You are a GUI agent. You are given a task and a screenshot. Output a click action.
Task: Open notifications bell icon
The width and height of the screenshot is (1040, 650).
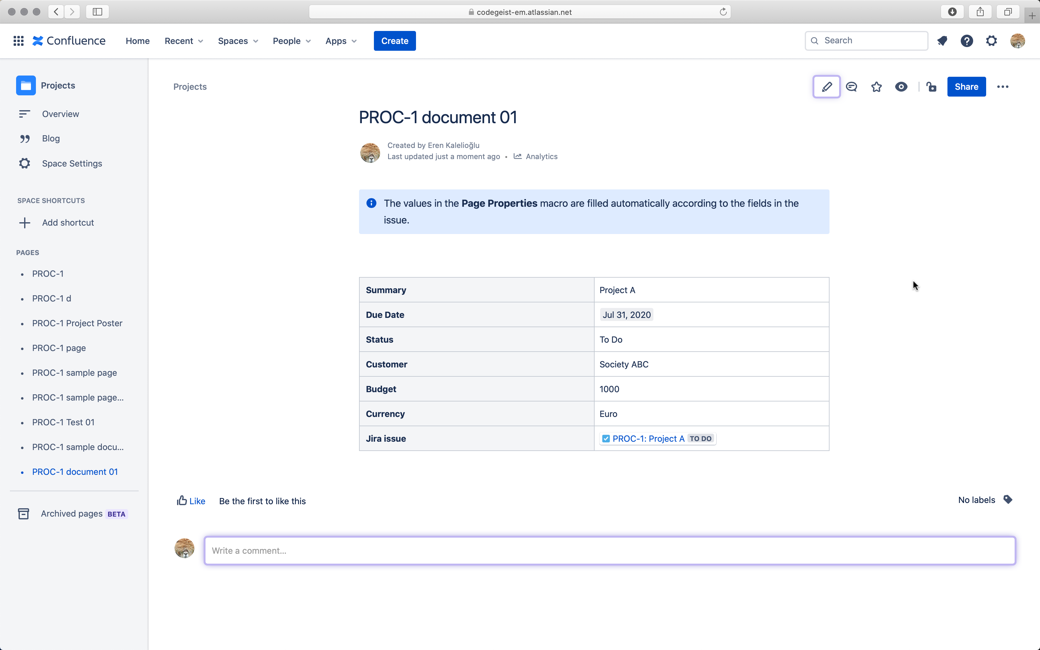[942, 41]
